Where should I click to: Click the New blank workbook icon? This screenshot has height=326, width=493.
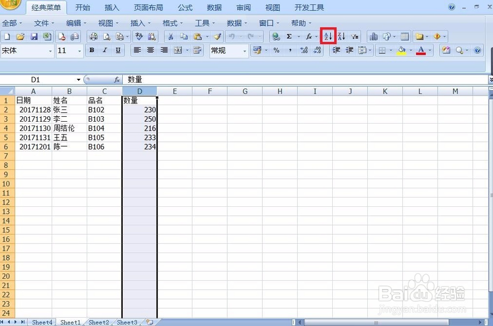[x=7, y=37]
